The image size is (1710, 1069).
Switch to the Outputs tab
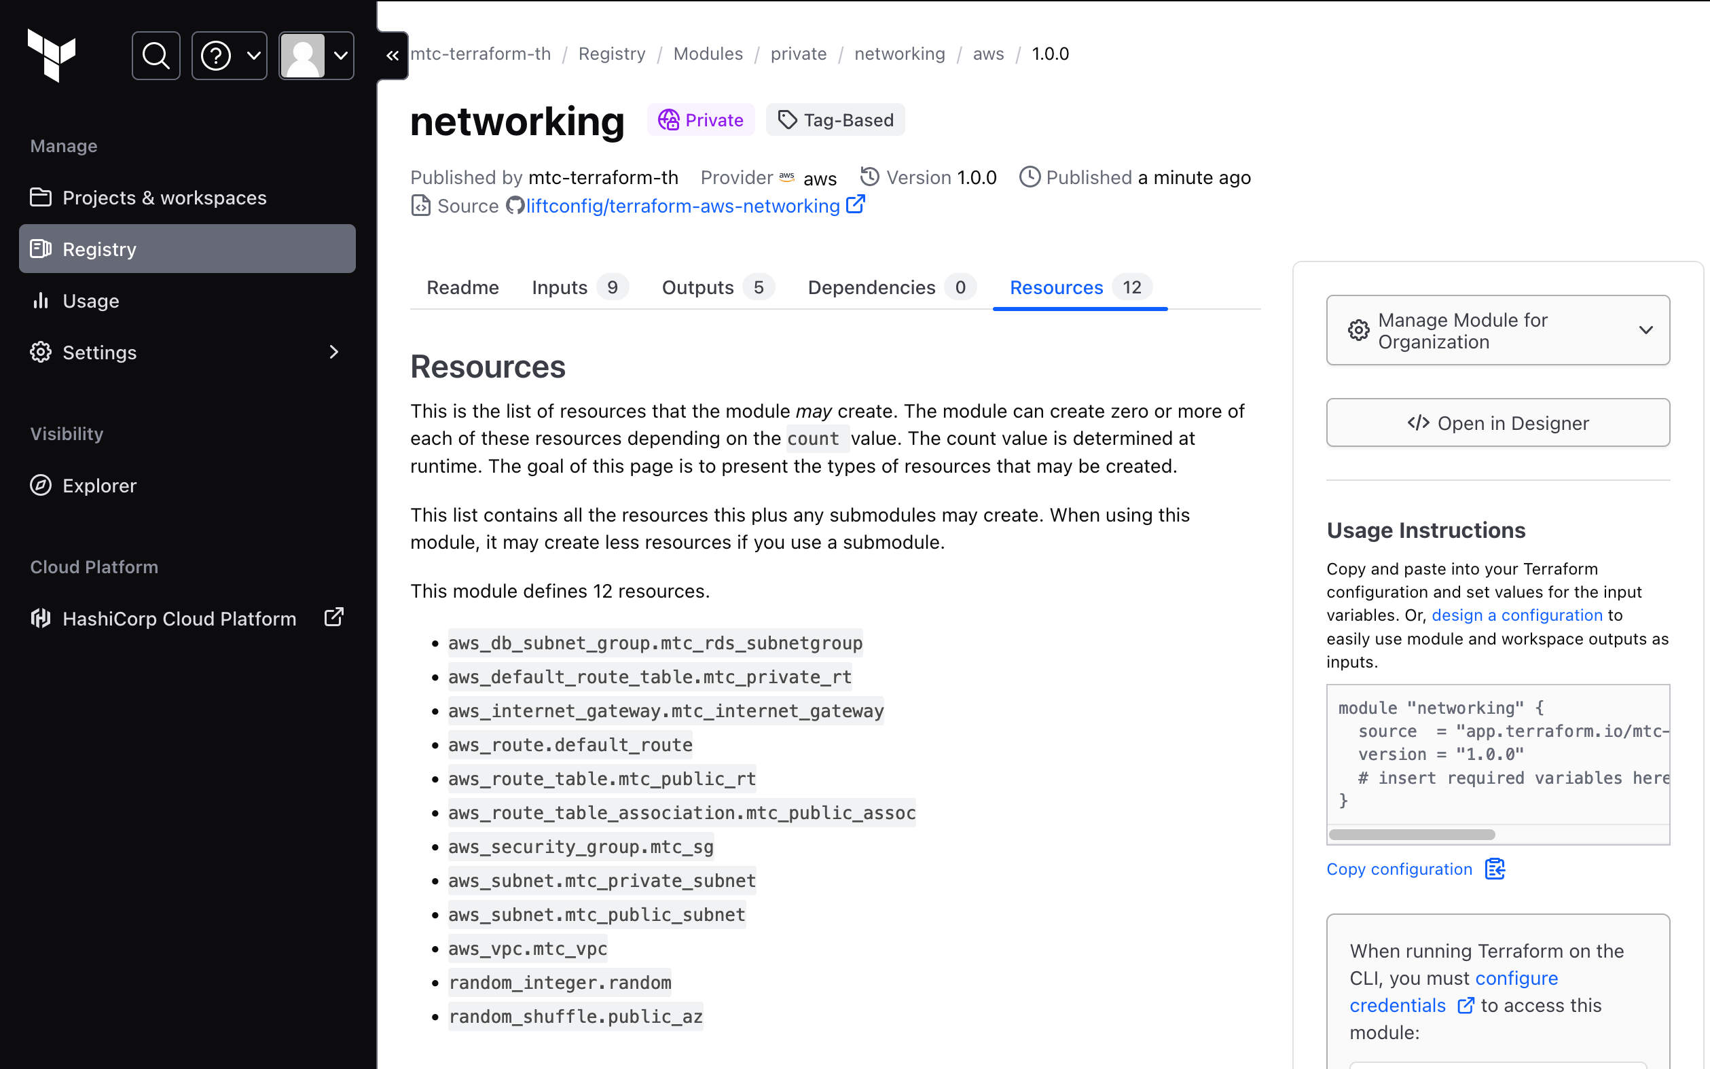click(718, 287)
